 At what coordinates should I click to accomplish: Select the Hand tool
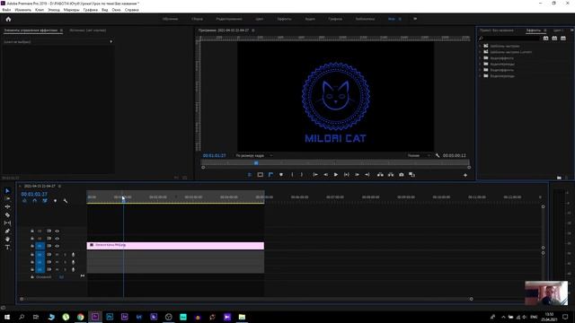7,240
